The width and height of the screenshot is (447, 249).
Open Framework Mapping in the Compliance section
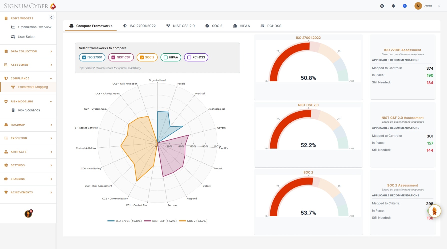pos(33,87)
